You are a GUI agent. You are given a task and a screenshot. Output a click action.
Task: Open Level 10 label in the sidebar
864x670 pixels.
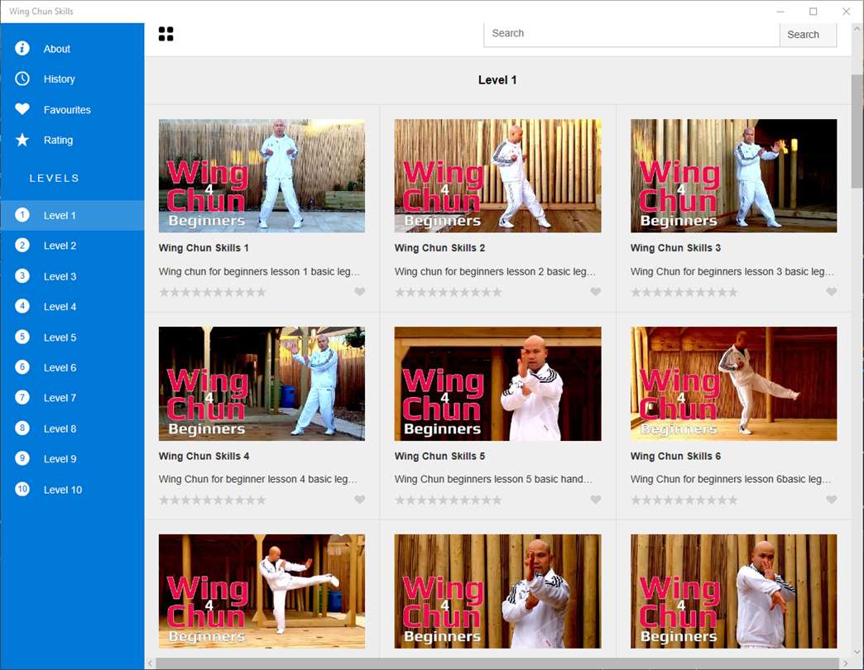coord(63,490)
